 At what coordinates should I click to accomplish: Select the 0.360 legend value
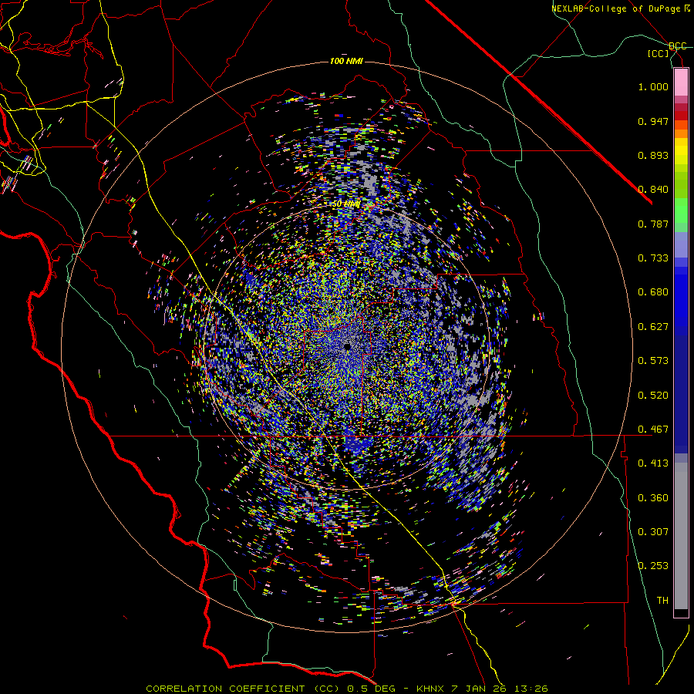[x=653, y=498]
